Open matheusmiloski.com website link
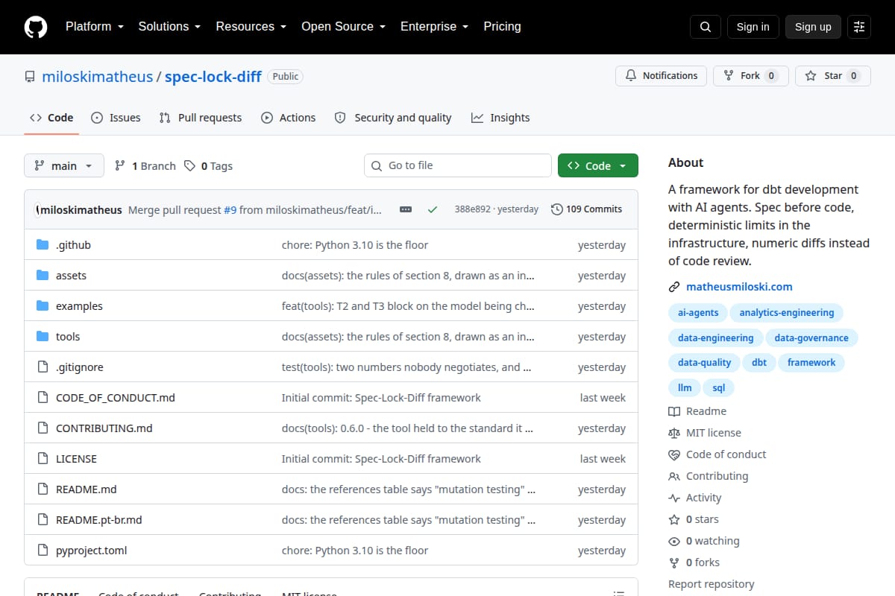This screenshot has width=895, height=596. (x=739, y=287)
